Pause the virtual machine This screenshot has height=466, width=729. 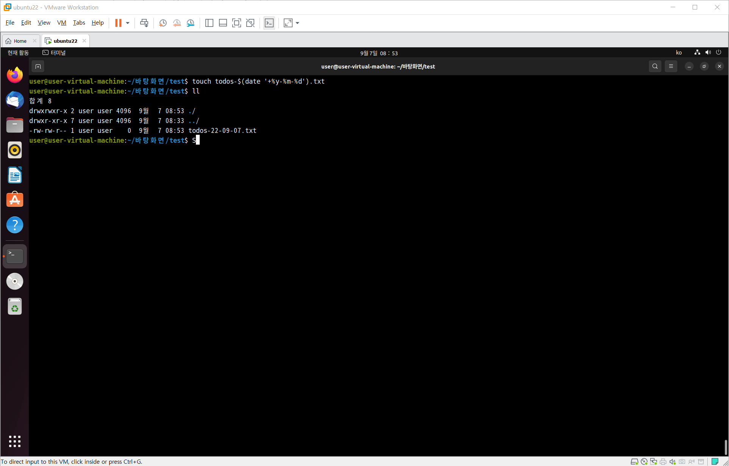click(118, 23)
